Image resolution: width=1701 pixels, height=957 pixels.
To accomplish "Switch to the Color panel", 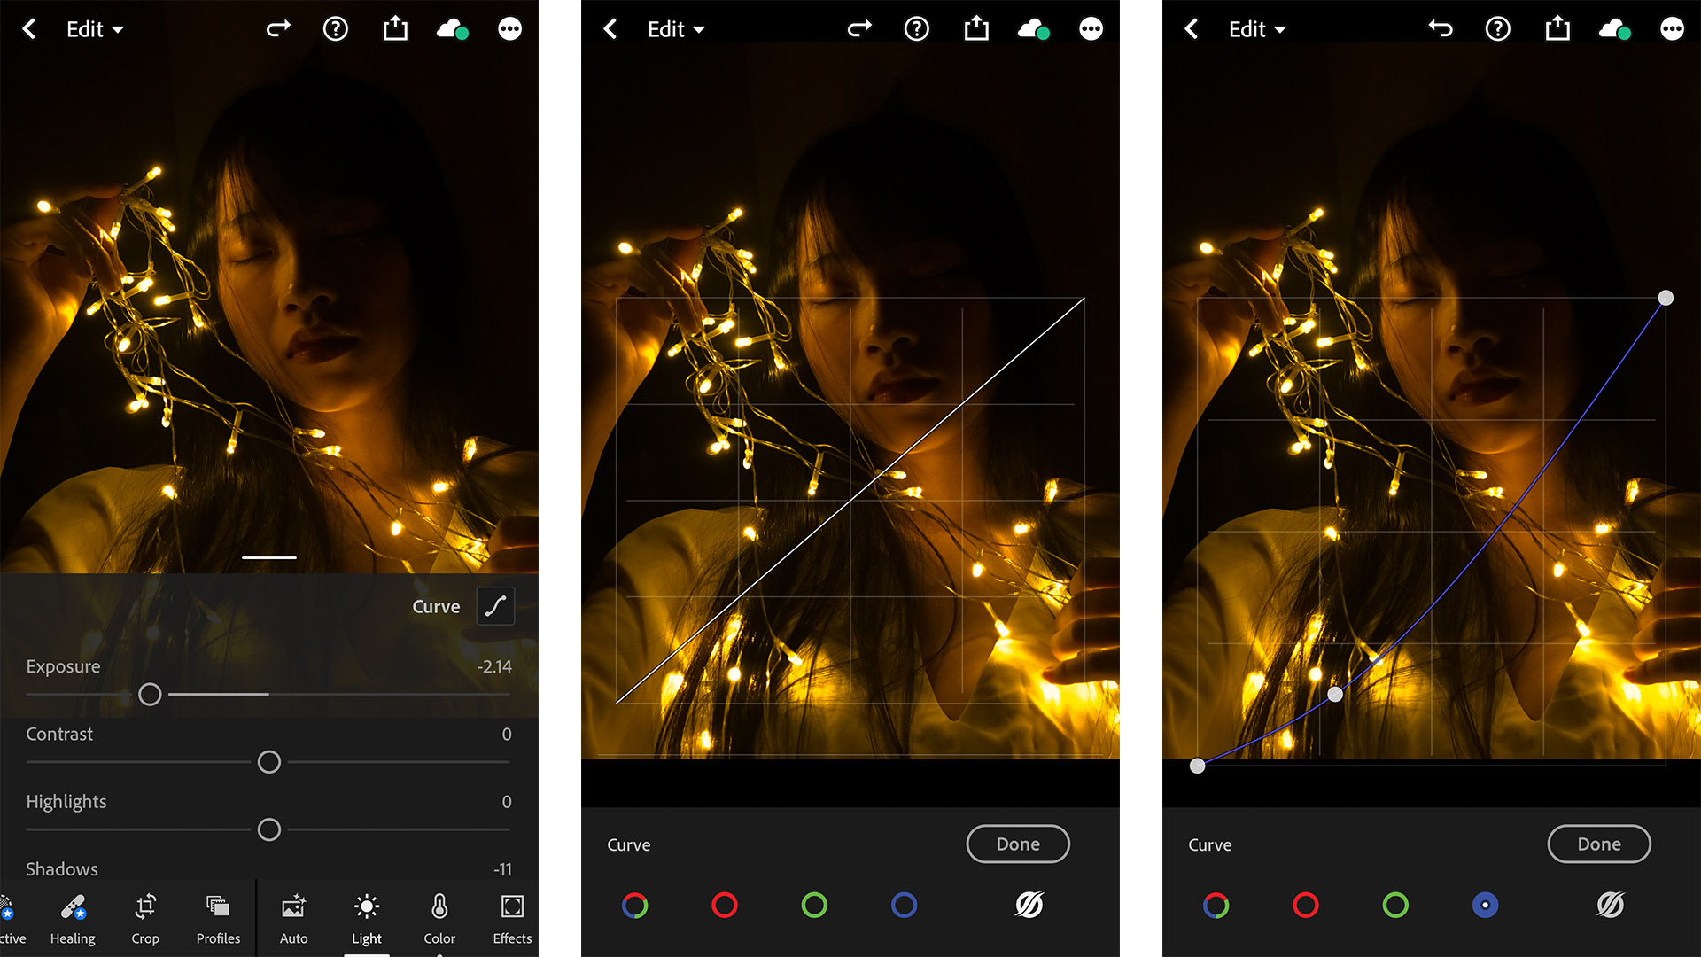I will tap(439, 919).
